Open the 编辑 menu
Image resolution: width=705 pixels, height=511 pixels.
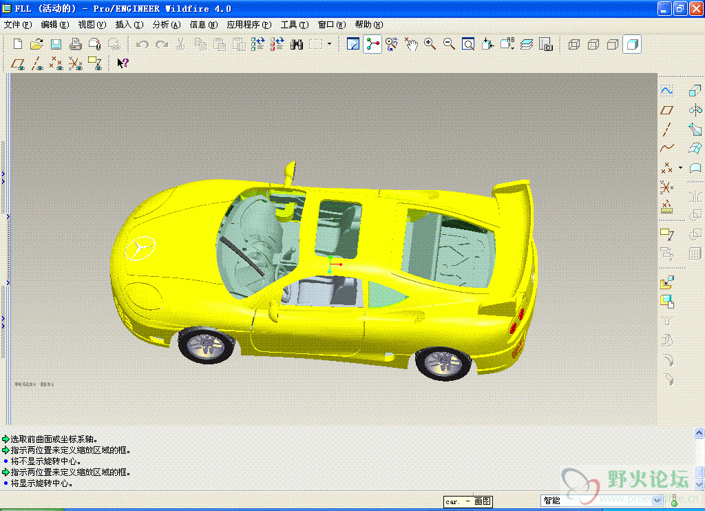[x=55, y=25]
